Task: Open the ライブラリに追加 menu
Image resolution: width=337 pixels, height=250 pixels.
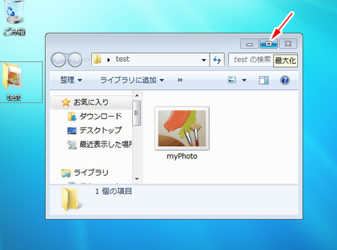Action: point(132,80)
